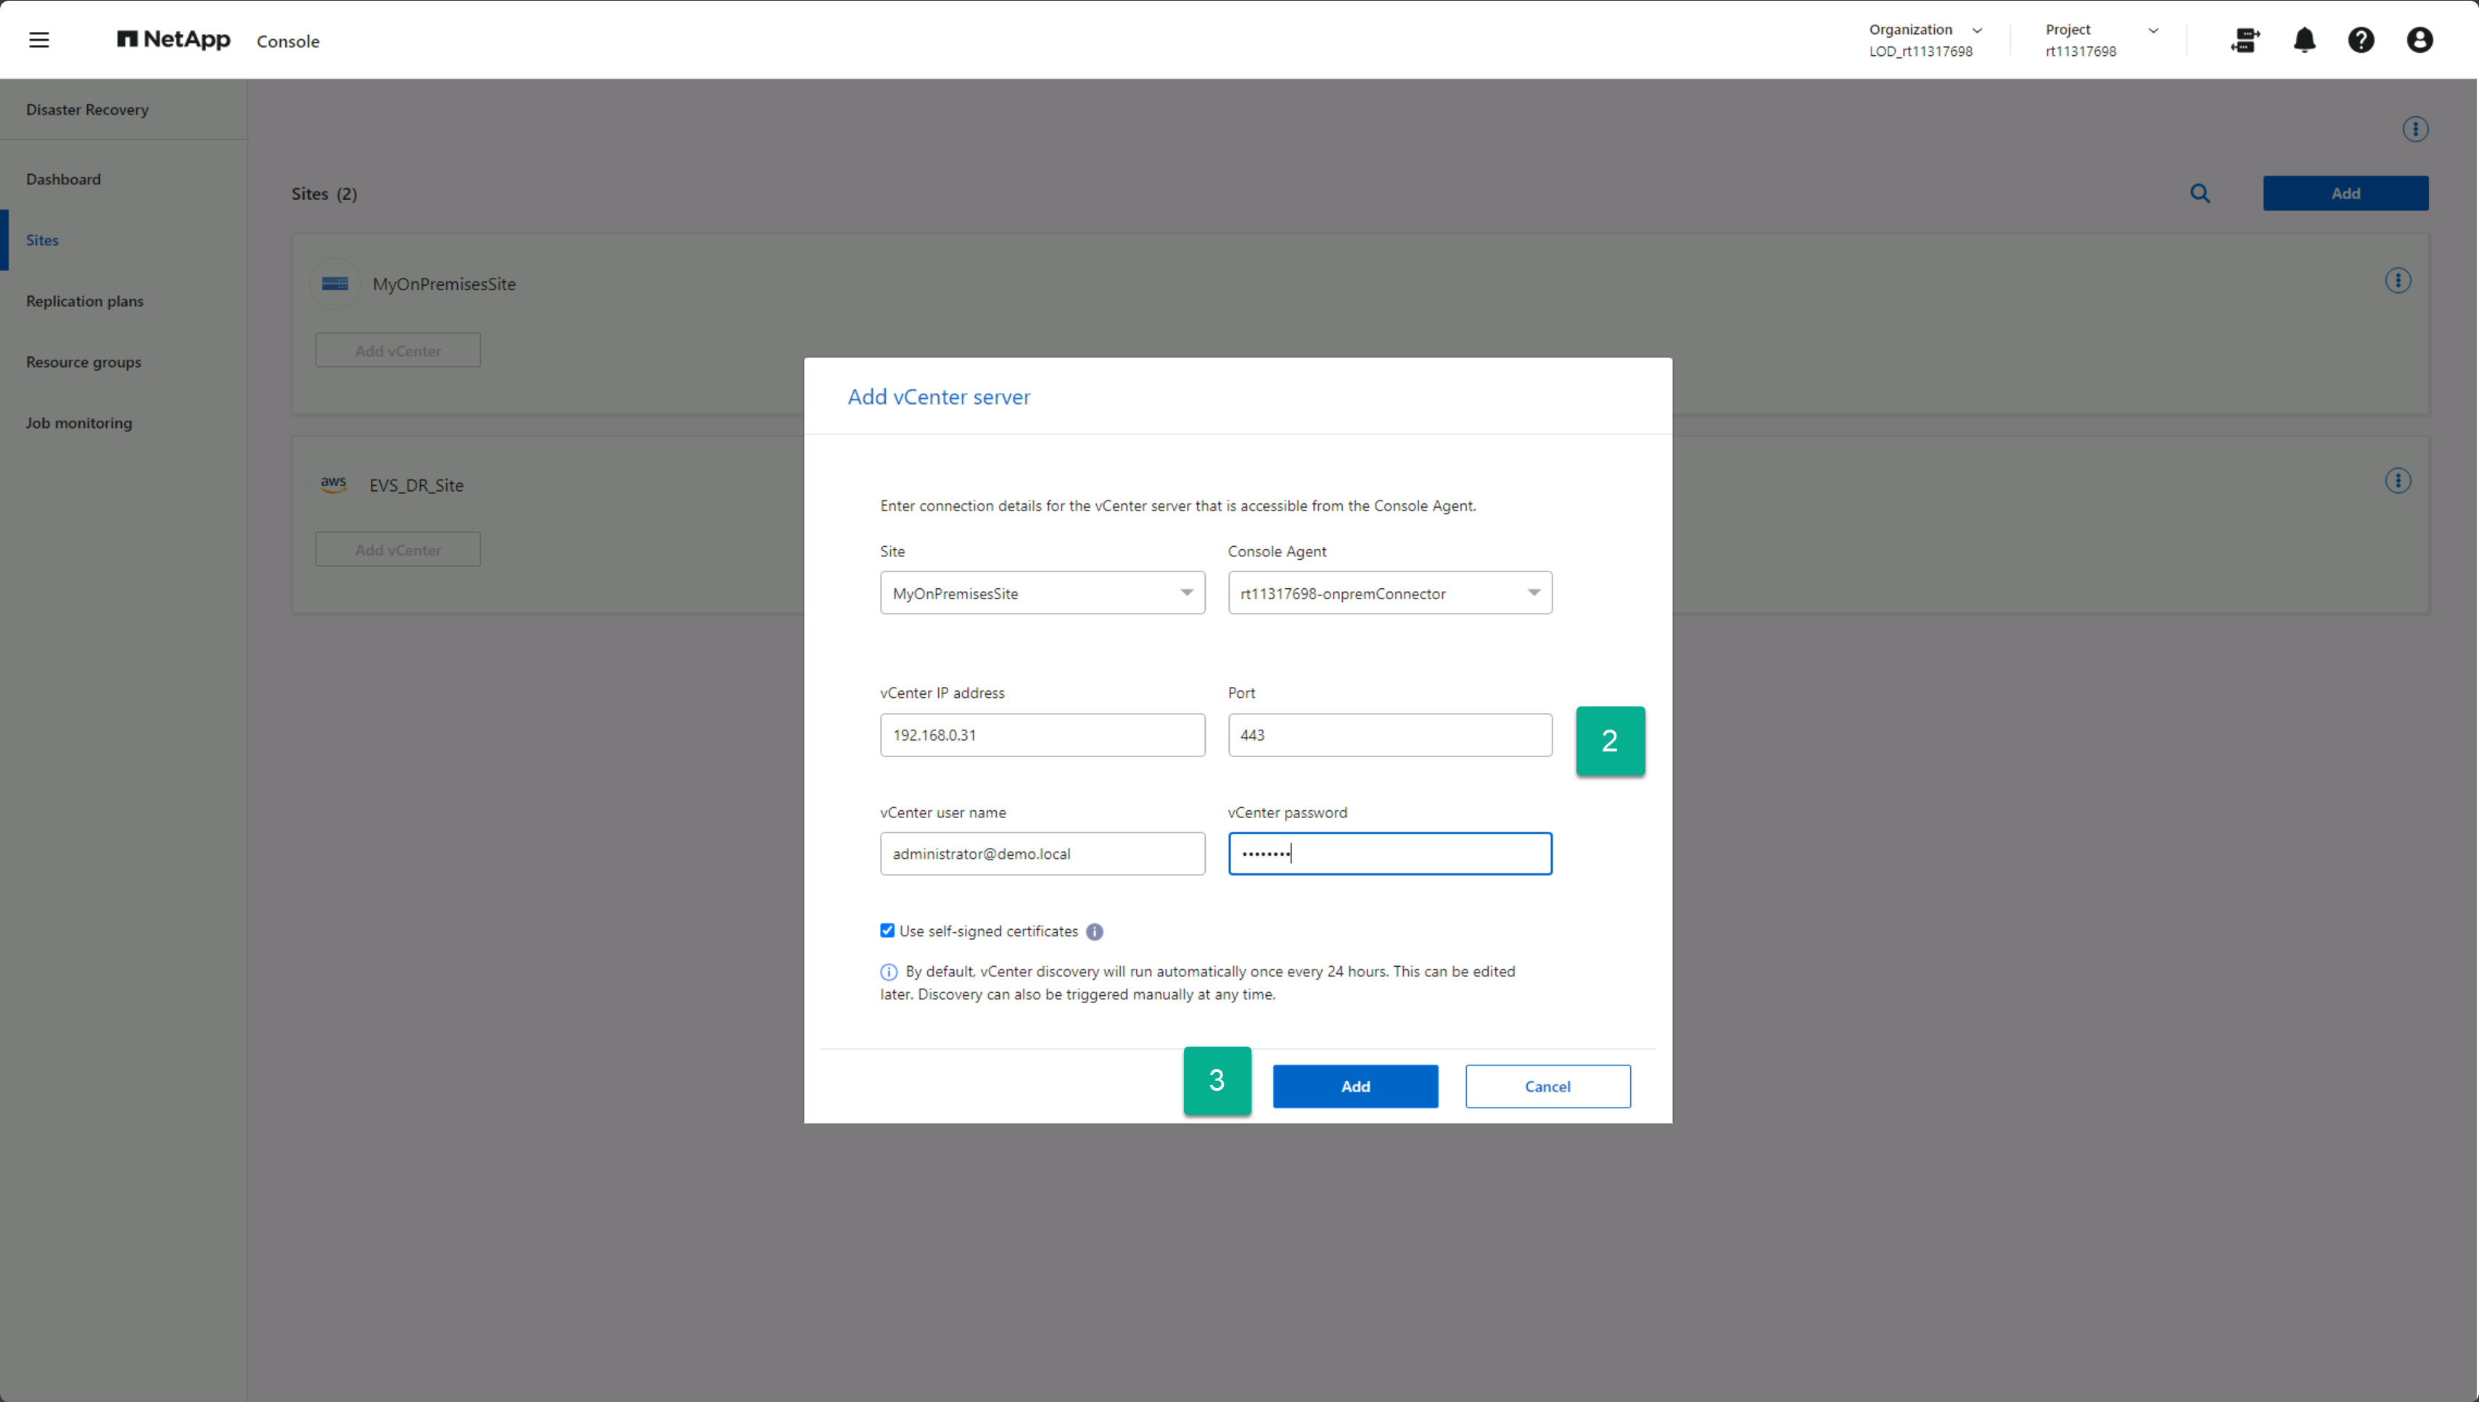Click the notifications bell icon
2479x1402 pixels.
2303,39
